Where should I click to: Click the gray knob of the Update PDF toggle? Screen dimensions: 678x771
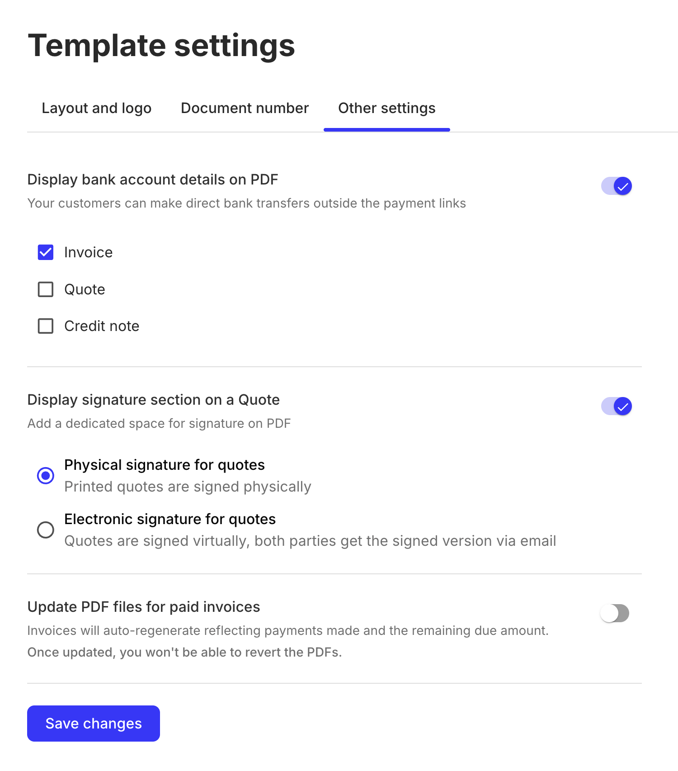pyautogui.click(x=609, y=613)
